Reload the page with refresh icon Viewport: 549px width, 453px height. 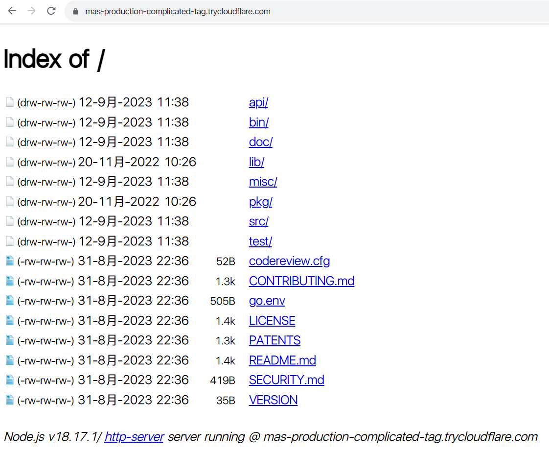click(51, 11)
